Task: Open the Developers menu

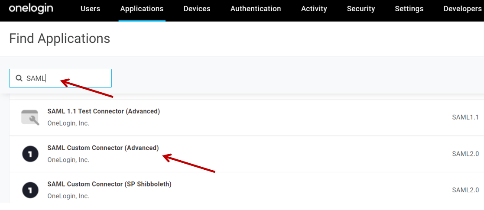Action: (462, 9)
